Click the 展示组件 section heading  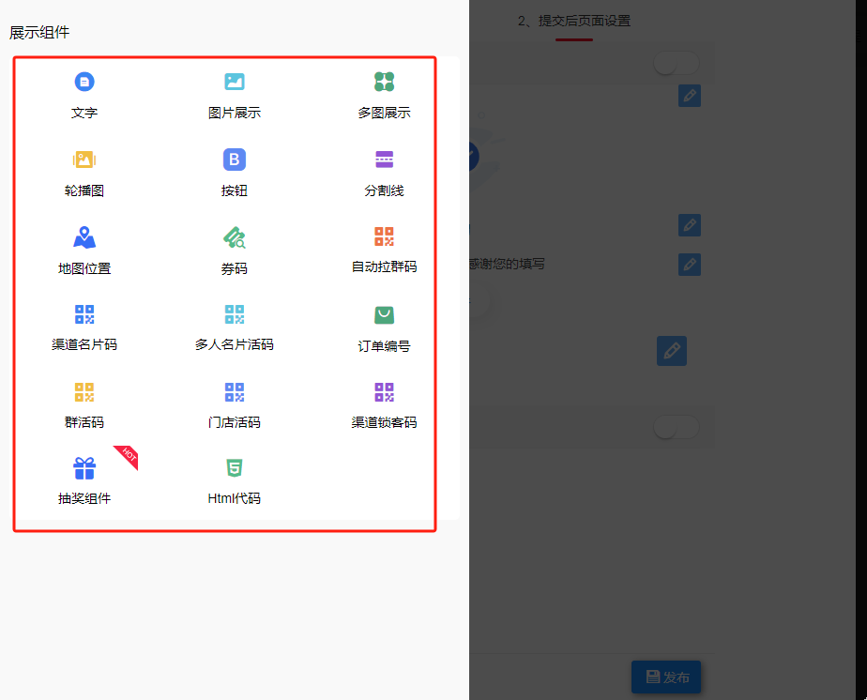click(39, 33)
